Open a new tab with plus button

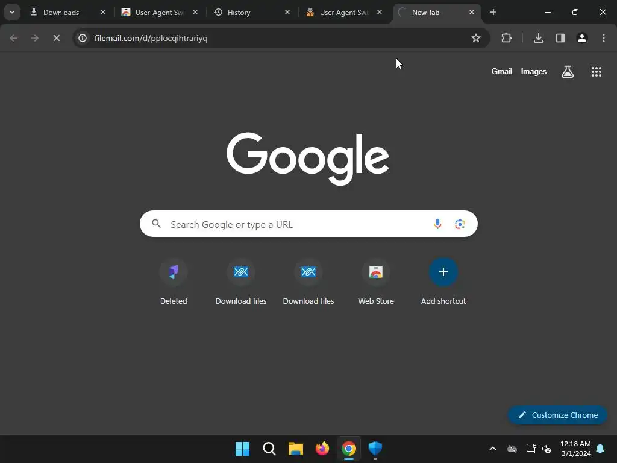click(493, 13)
